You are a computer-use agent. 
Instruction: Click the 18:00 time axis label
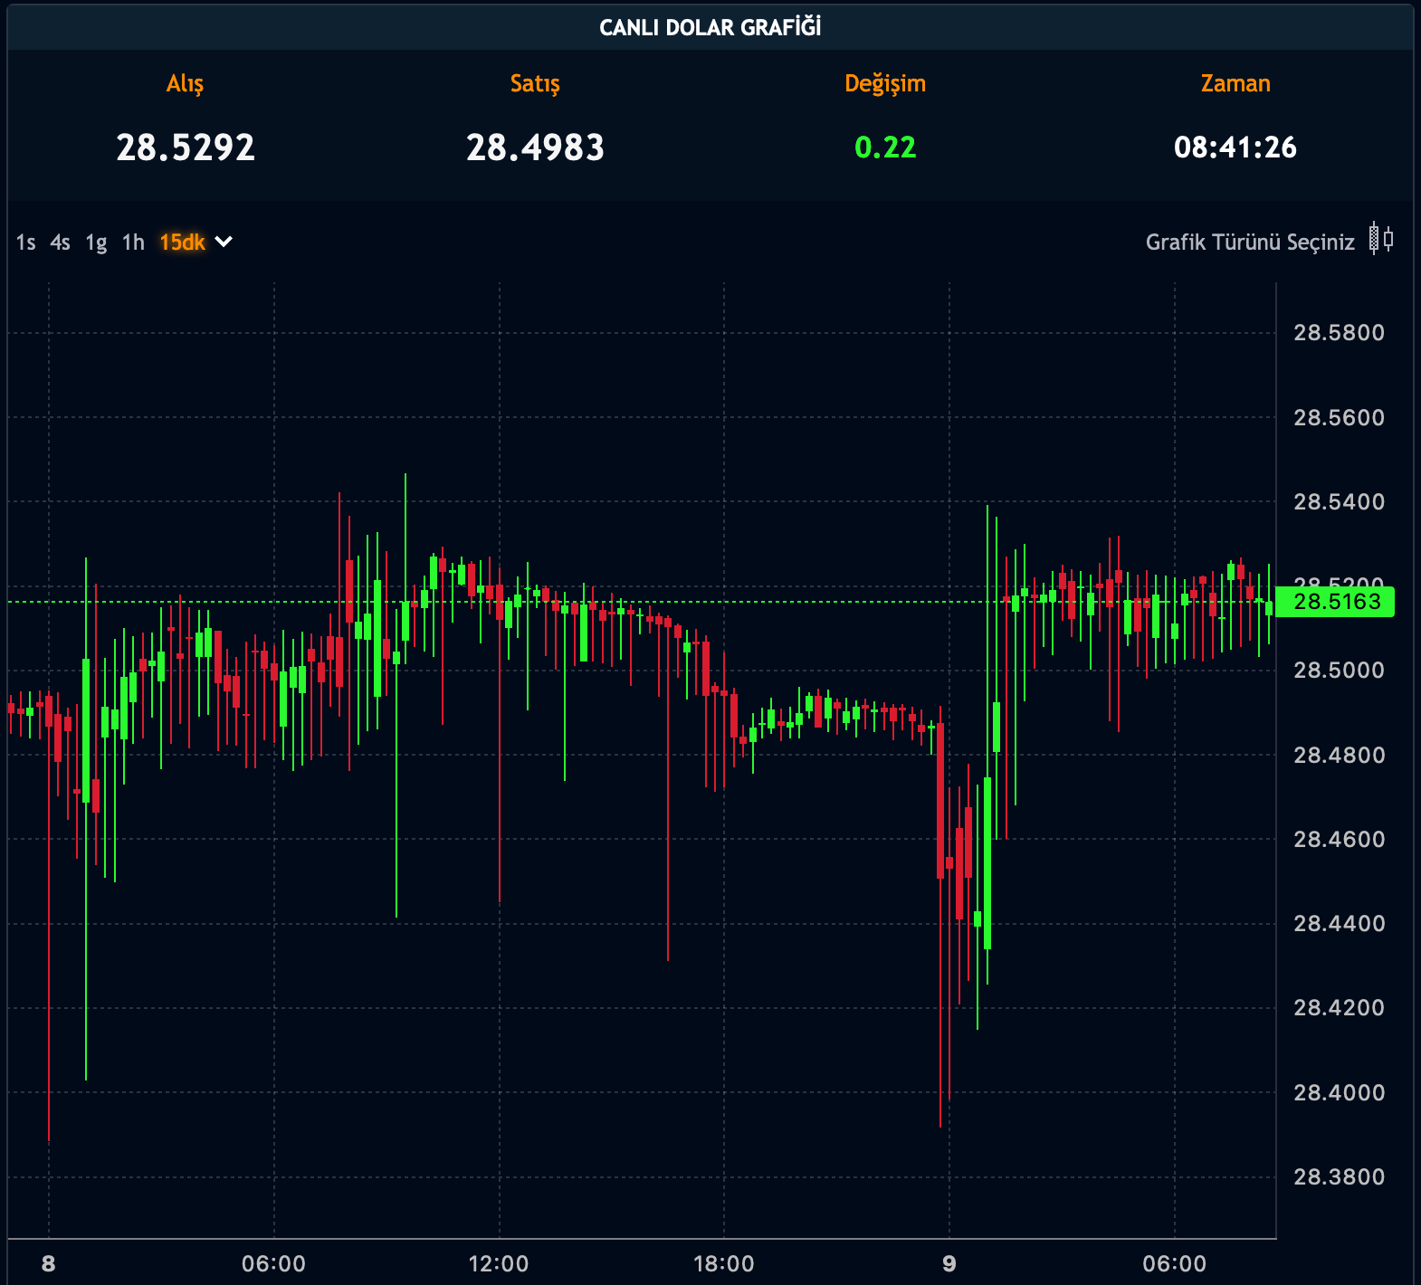click(724, 1264)
